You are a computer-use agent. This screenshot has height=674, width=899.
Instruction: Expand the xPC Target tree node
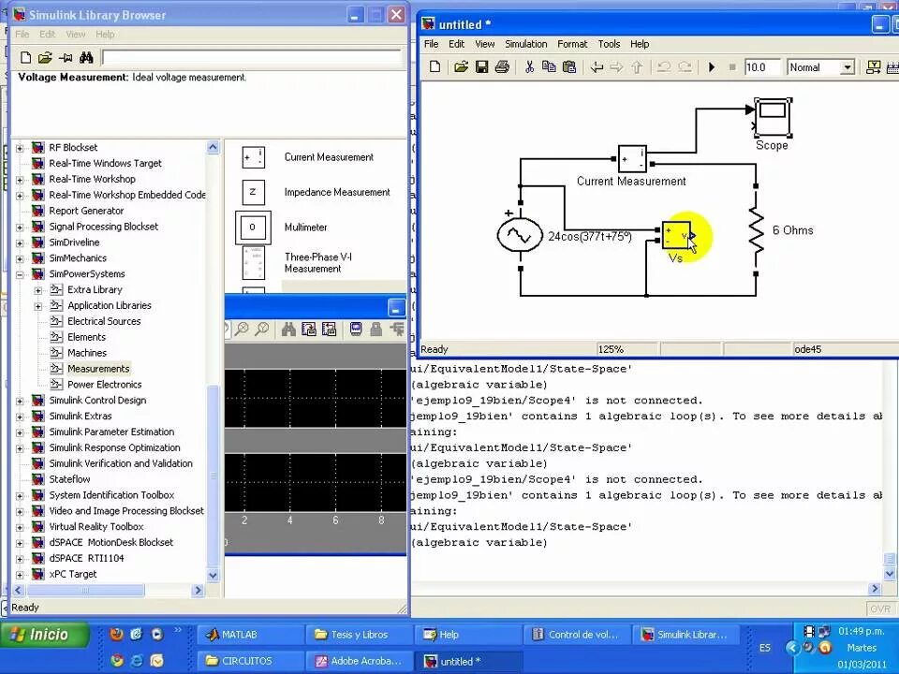(x=20, y=575)
